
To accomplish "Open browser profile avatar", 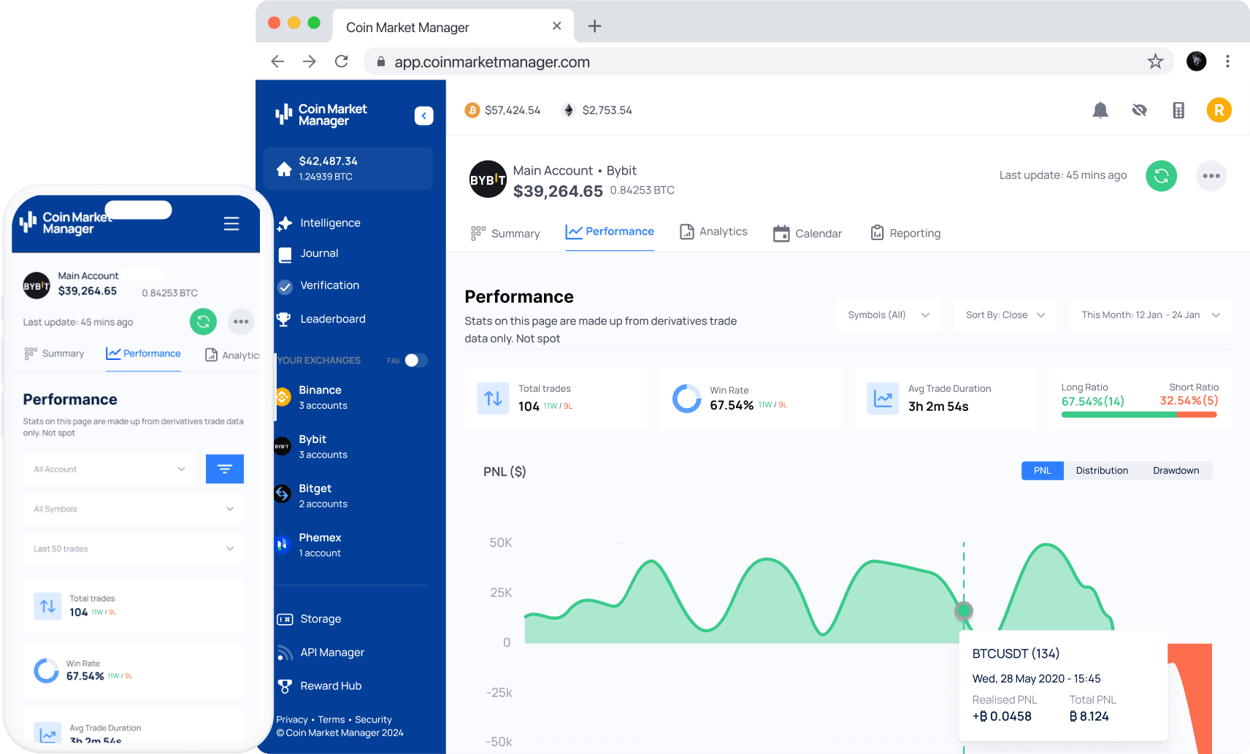I will (x=1196, y=61).
